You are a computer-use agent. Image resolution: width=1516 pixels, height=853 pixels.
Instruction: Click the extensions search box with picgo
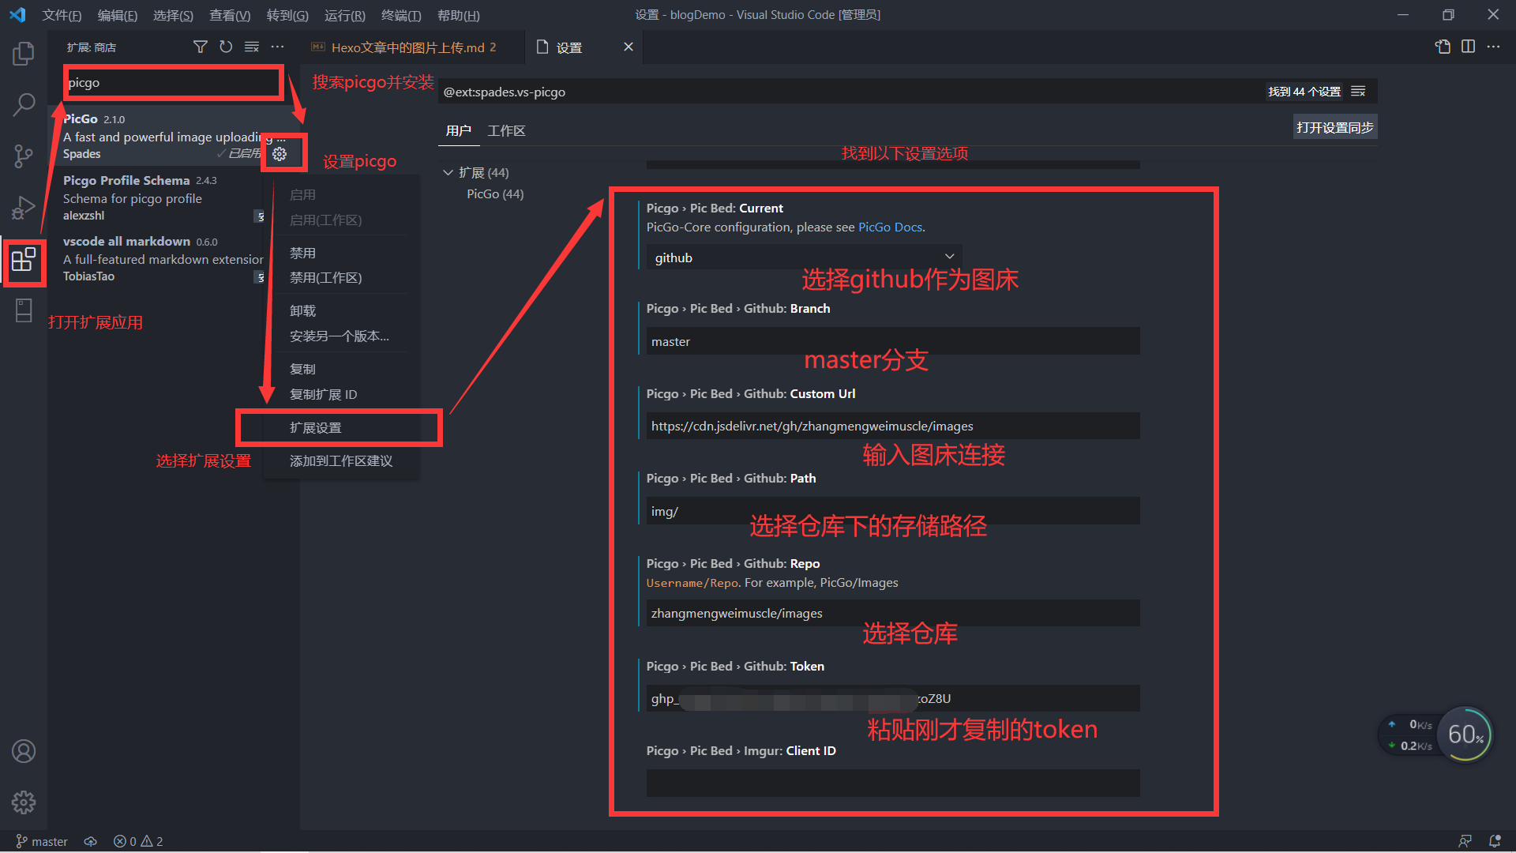[172, 83]
